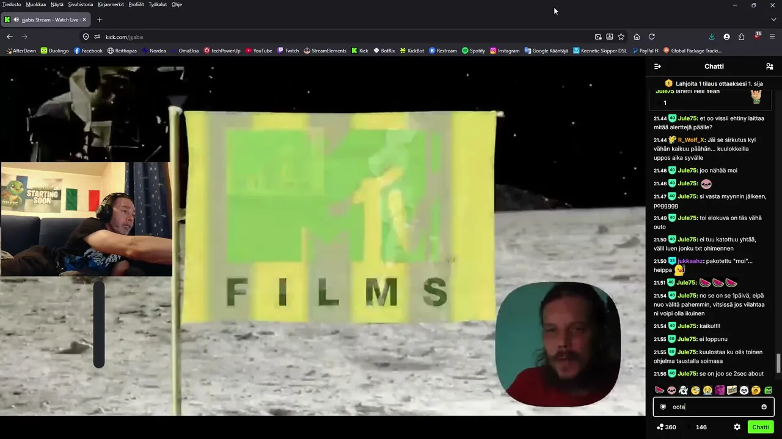782x439 pixels.
Task: Open the Kick bookmark
Action: 360,51
